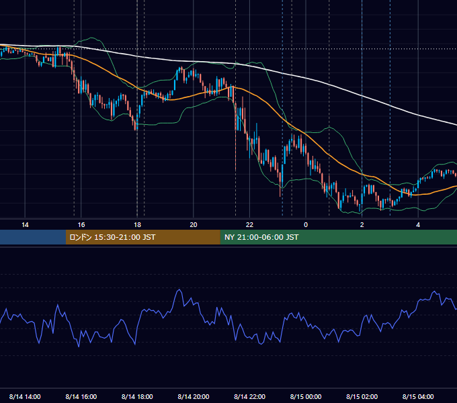The height and width of the screenshot is (403, 457).
Task: Click the 8/15 00:00 date label
Action: pos(306,396)
